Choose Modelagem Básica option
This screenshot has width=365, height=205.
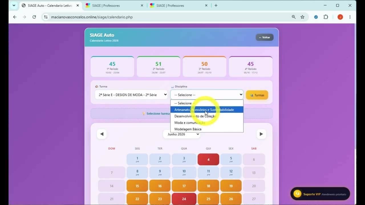pyautogui.click(x=207, y=129)
